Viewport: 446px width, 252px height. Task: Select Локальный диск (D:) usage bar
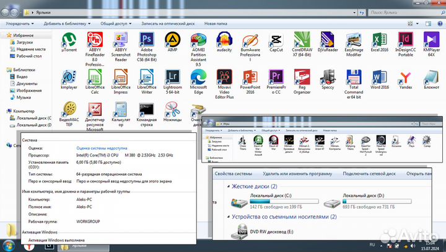click(377, 201)
